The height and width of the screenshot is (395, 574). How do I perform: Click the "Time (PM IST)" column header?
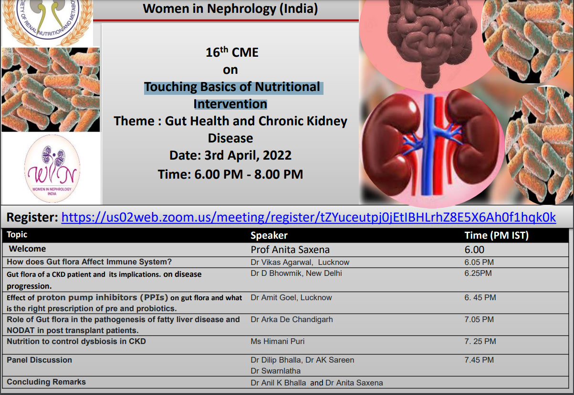[496, 235]
